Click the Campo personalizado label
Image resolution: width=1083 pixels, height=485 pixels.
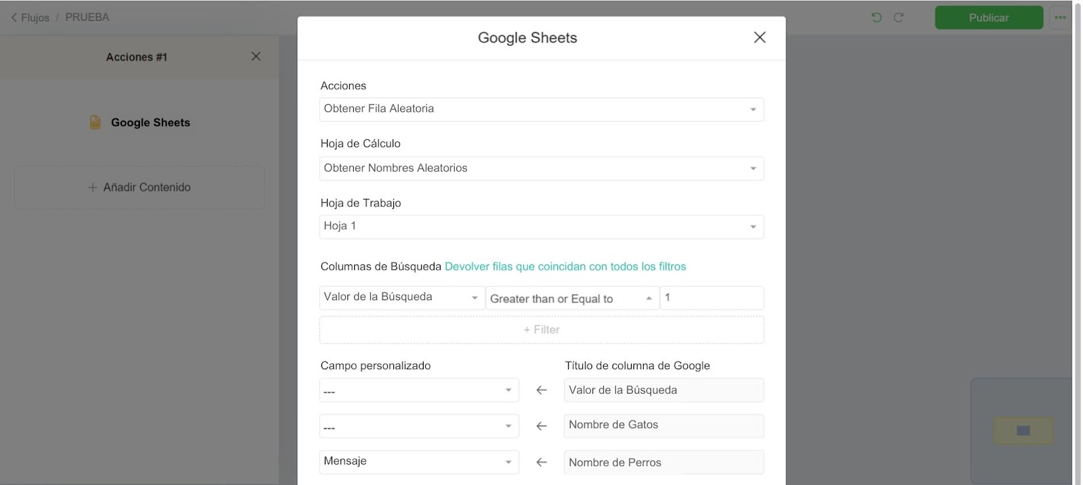coord(376,365)
